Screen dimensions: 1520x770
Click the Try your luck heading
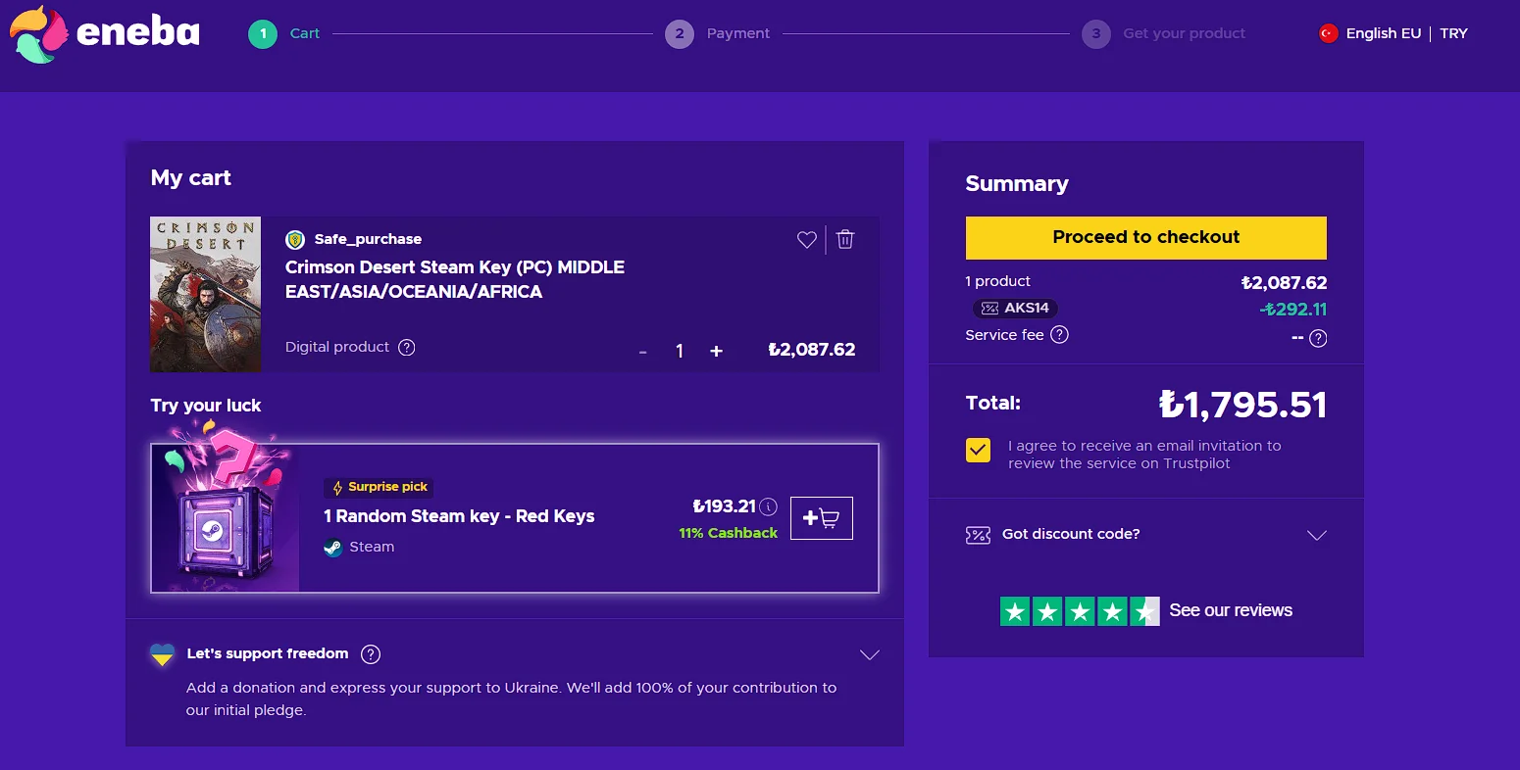206,406
